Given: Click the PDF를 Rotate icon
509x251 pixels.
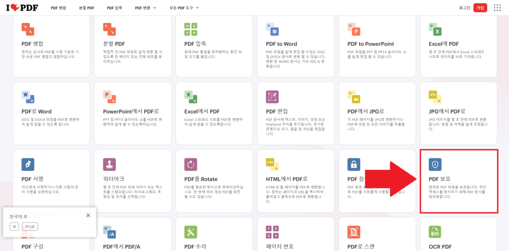Looking at the screenshot, I should click(x=190, y=164).
